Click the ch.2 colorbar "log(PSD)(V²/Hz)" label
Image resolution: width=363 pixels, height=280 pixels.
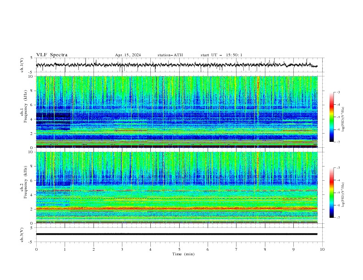coord(343,194)
